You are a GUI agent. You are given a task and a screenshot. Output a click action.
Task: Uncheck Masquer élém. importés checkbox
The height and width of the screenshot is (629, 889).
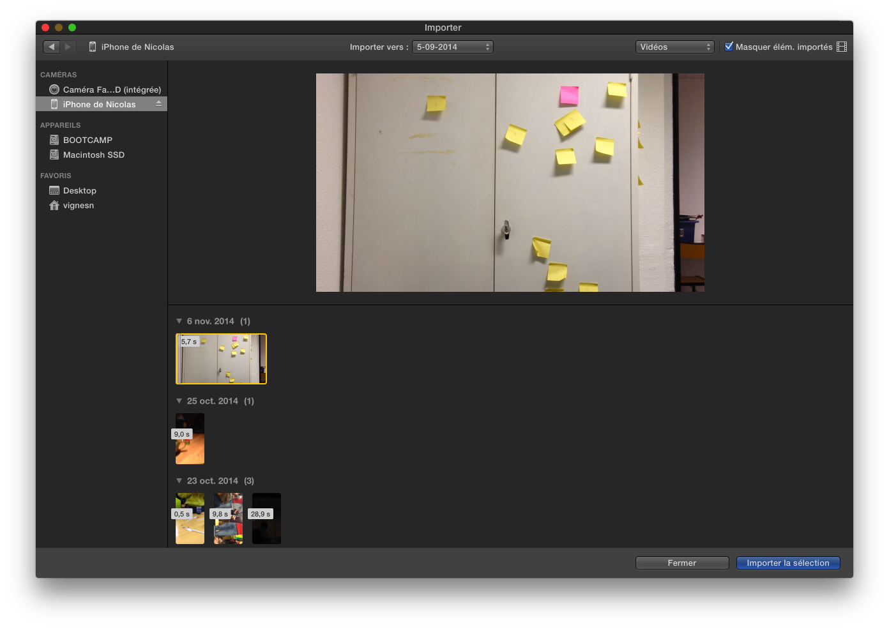coord(729,46)
